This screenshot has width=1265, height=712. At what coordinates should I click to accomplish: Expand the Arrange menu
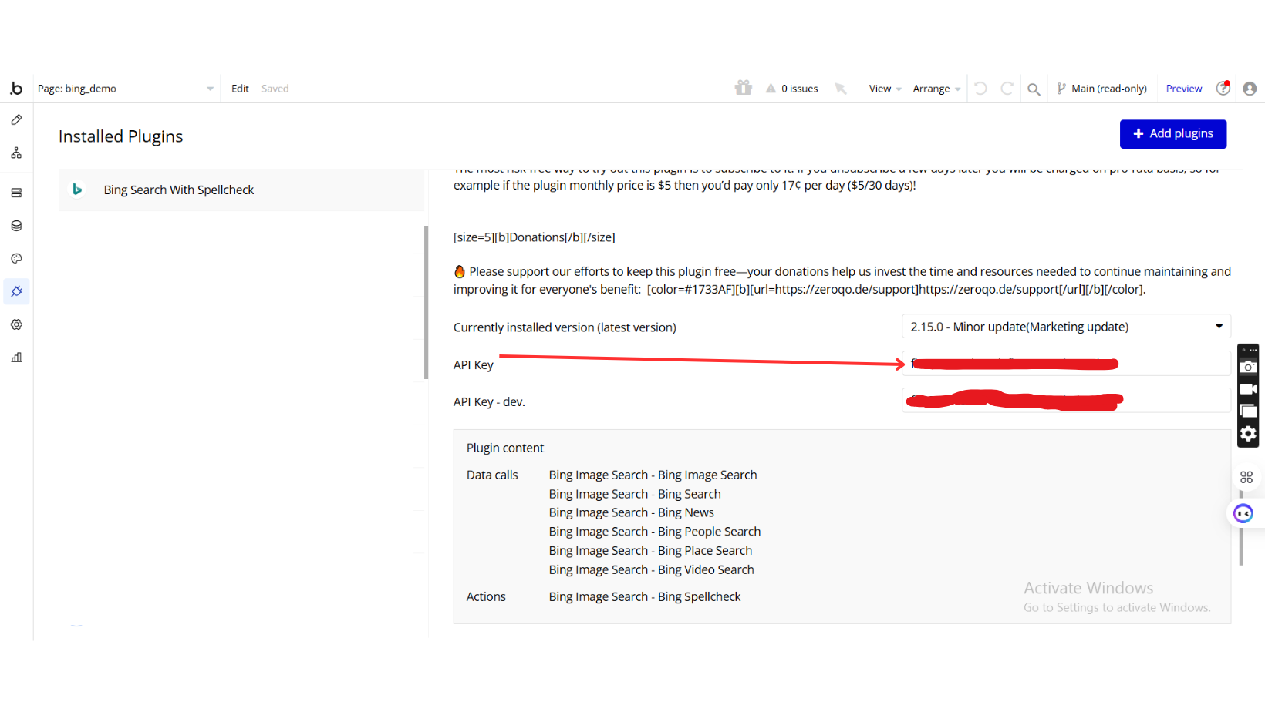point(936,89)
